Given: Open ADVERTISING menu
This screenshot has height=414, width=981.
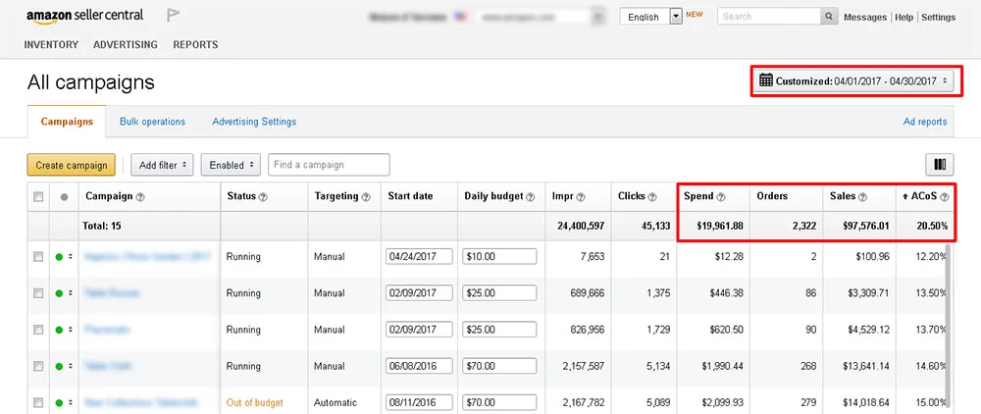Looking at the screenshot, I should pyautogui.click(x=126, y=44).
